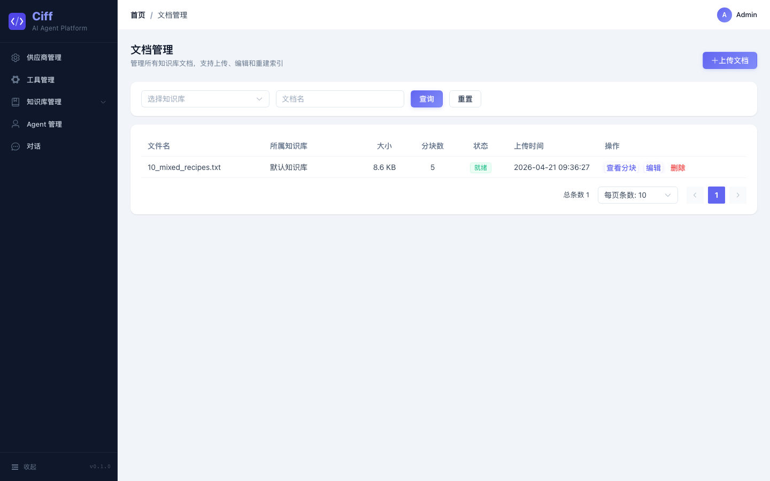This screenshot has width=770, height=481.
Task: Click the Ciff brand title text
Action: pyautogui.click(x=43, y=17)
